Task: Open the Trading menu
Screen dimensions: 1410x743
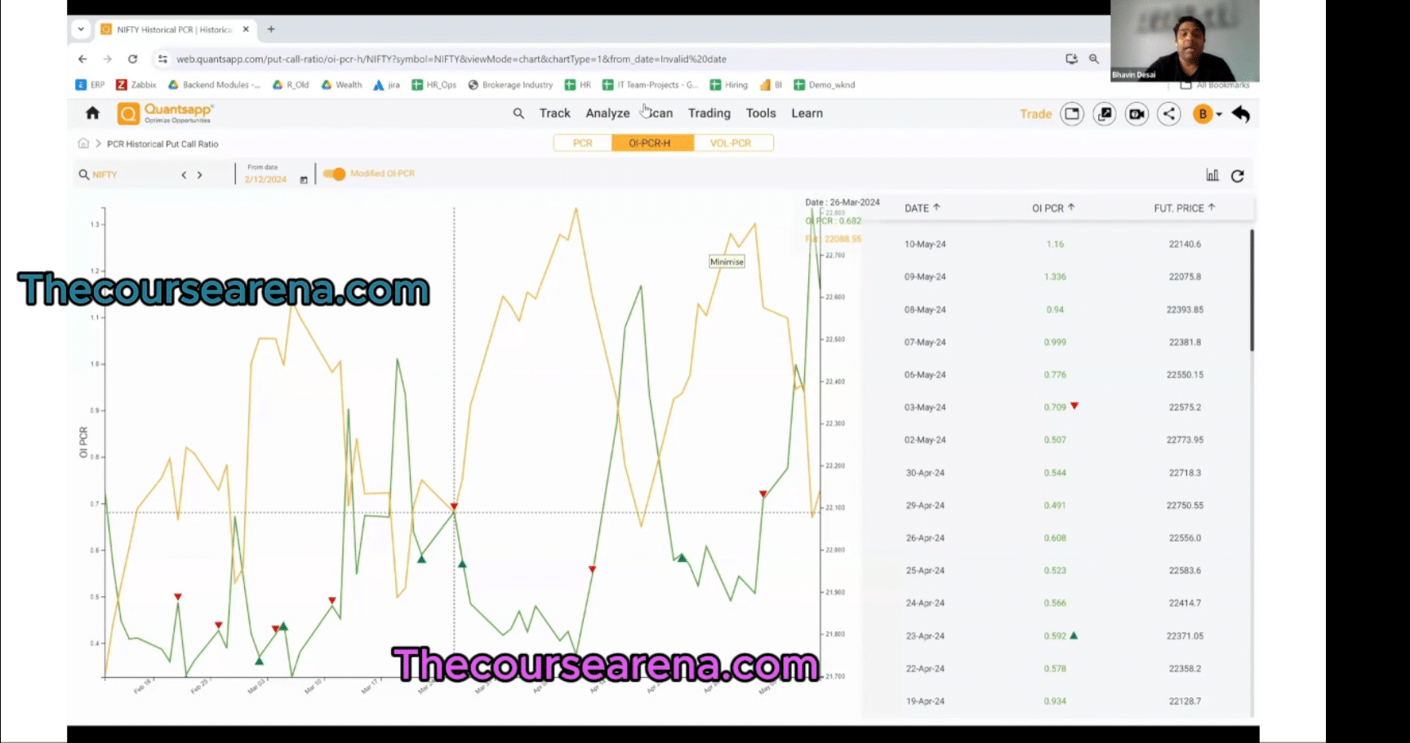Action: point(709,113)
